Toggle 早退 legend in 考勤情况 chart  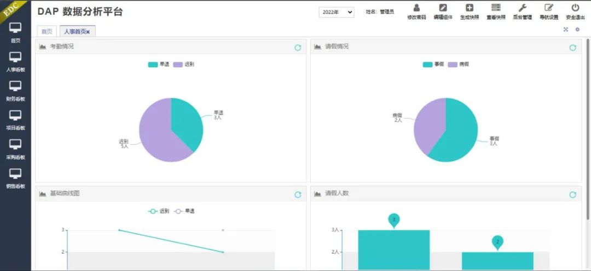[159, 64]
